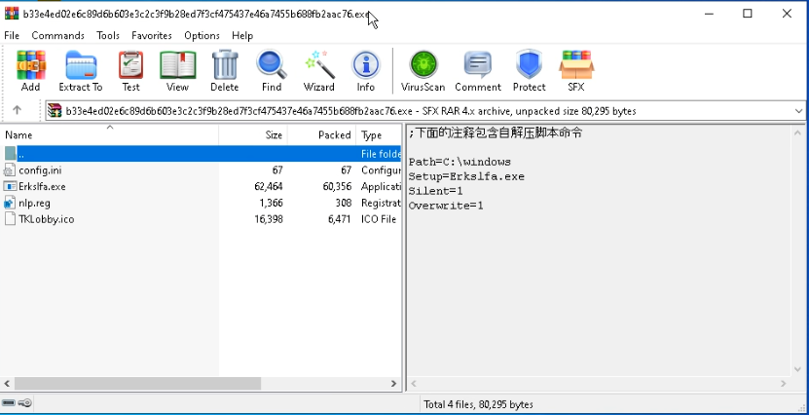809x415 pixels.
Task: Click the Delete trash icon
Action: pos(224,70)
